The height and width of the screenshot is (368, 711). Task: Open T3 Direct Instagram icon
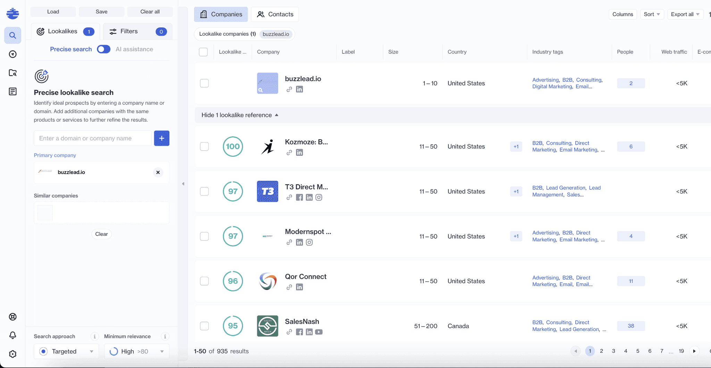point(319,197)
